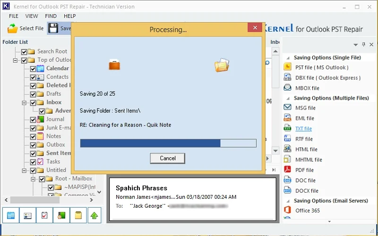Image resolution: width=378 pixels, height=236 pixels.
Task: Click the PST file (MS Outlook) icon
Action: click(x=287, y=67)
